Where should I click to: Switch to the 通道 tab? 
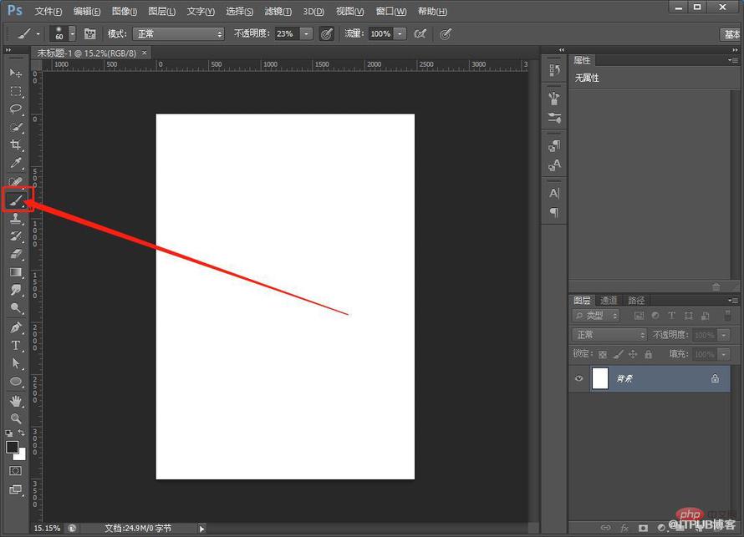pyautogui.click(x=609, y=301)
